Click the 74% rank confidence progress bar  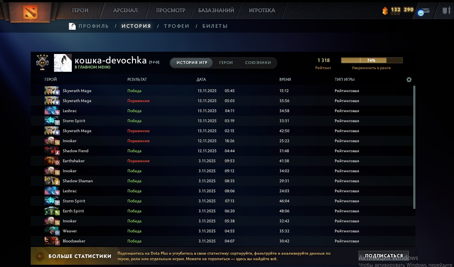(371, 60)
